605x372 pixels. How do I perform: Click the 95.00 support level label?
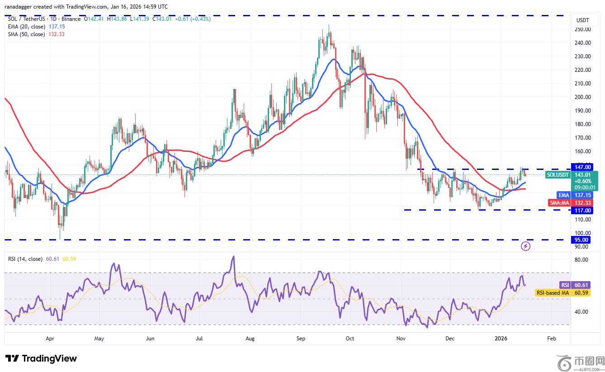pyautogui.click(x=582, y=240)
